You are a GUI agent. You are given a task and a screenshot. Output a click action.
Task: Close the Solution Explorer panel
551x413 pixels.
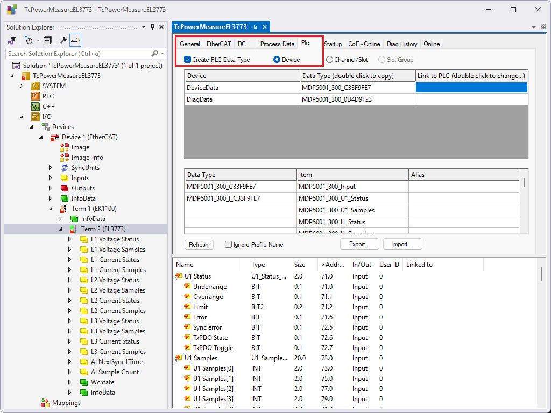(x=161, y=27)
